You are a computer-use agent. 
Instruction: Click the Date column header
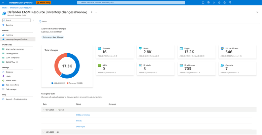point(45,104)
